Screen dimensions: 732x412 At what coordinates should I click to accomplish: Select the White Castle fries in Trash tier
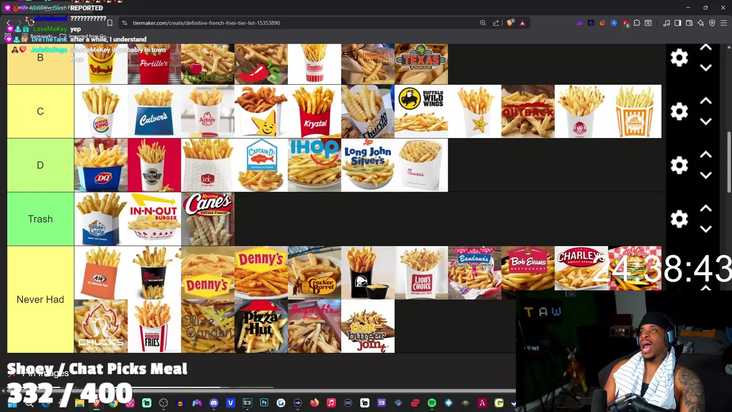pyautogui.click(x=101, y=219)
